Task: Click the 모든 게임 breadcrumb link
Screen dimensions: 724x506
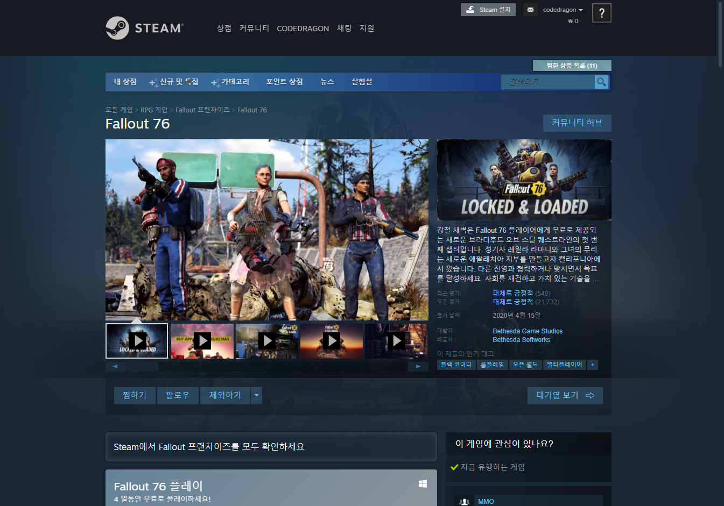Action: coord(119,110)
